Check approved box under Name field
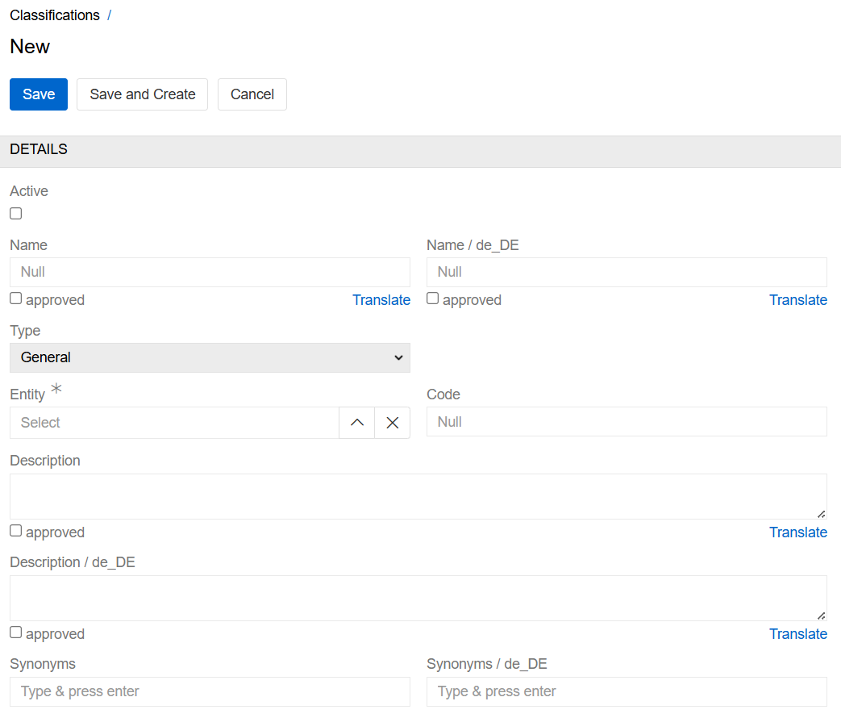 [x=16, y=298]
